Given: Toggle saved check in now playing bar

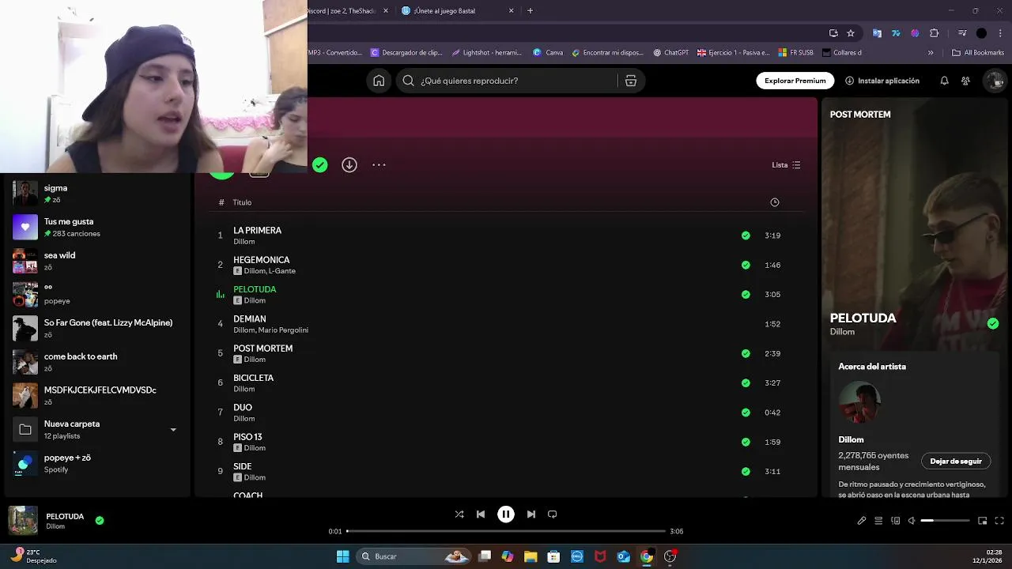Looking at the screenshot, I should pos(100,521).
